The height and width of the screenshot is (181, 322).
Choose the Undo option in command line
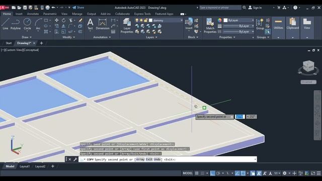[x=157, y=159]
